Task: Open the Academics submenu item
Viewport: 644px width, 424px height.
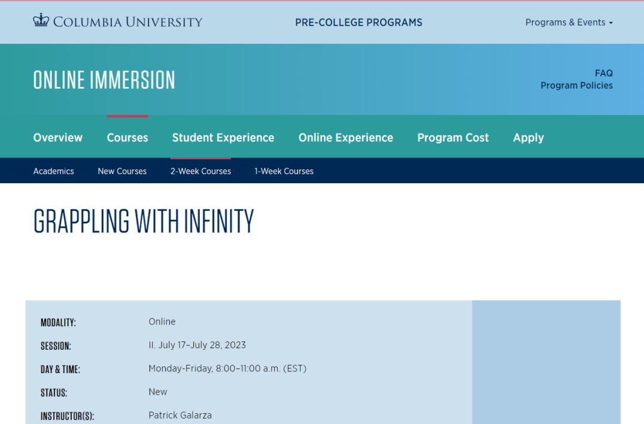Action: 53,171
